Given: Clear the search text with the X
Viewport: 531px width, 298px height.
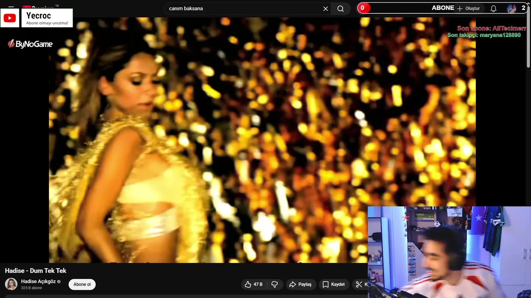Looking at the screenshot, I should click(326, 8).
